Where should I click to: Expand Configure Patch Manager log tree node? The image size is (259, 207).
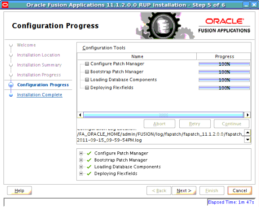pos(81,153)
